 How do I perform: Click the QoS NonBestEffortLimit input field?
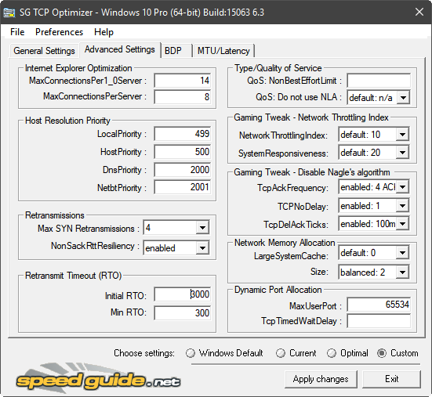pyautogui.click(x=379, y=81)
